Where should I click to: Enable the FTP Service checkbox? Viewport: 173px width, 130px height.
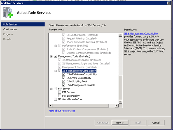click(x=59, y=92)
